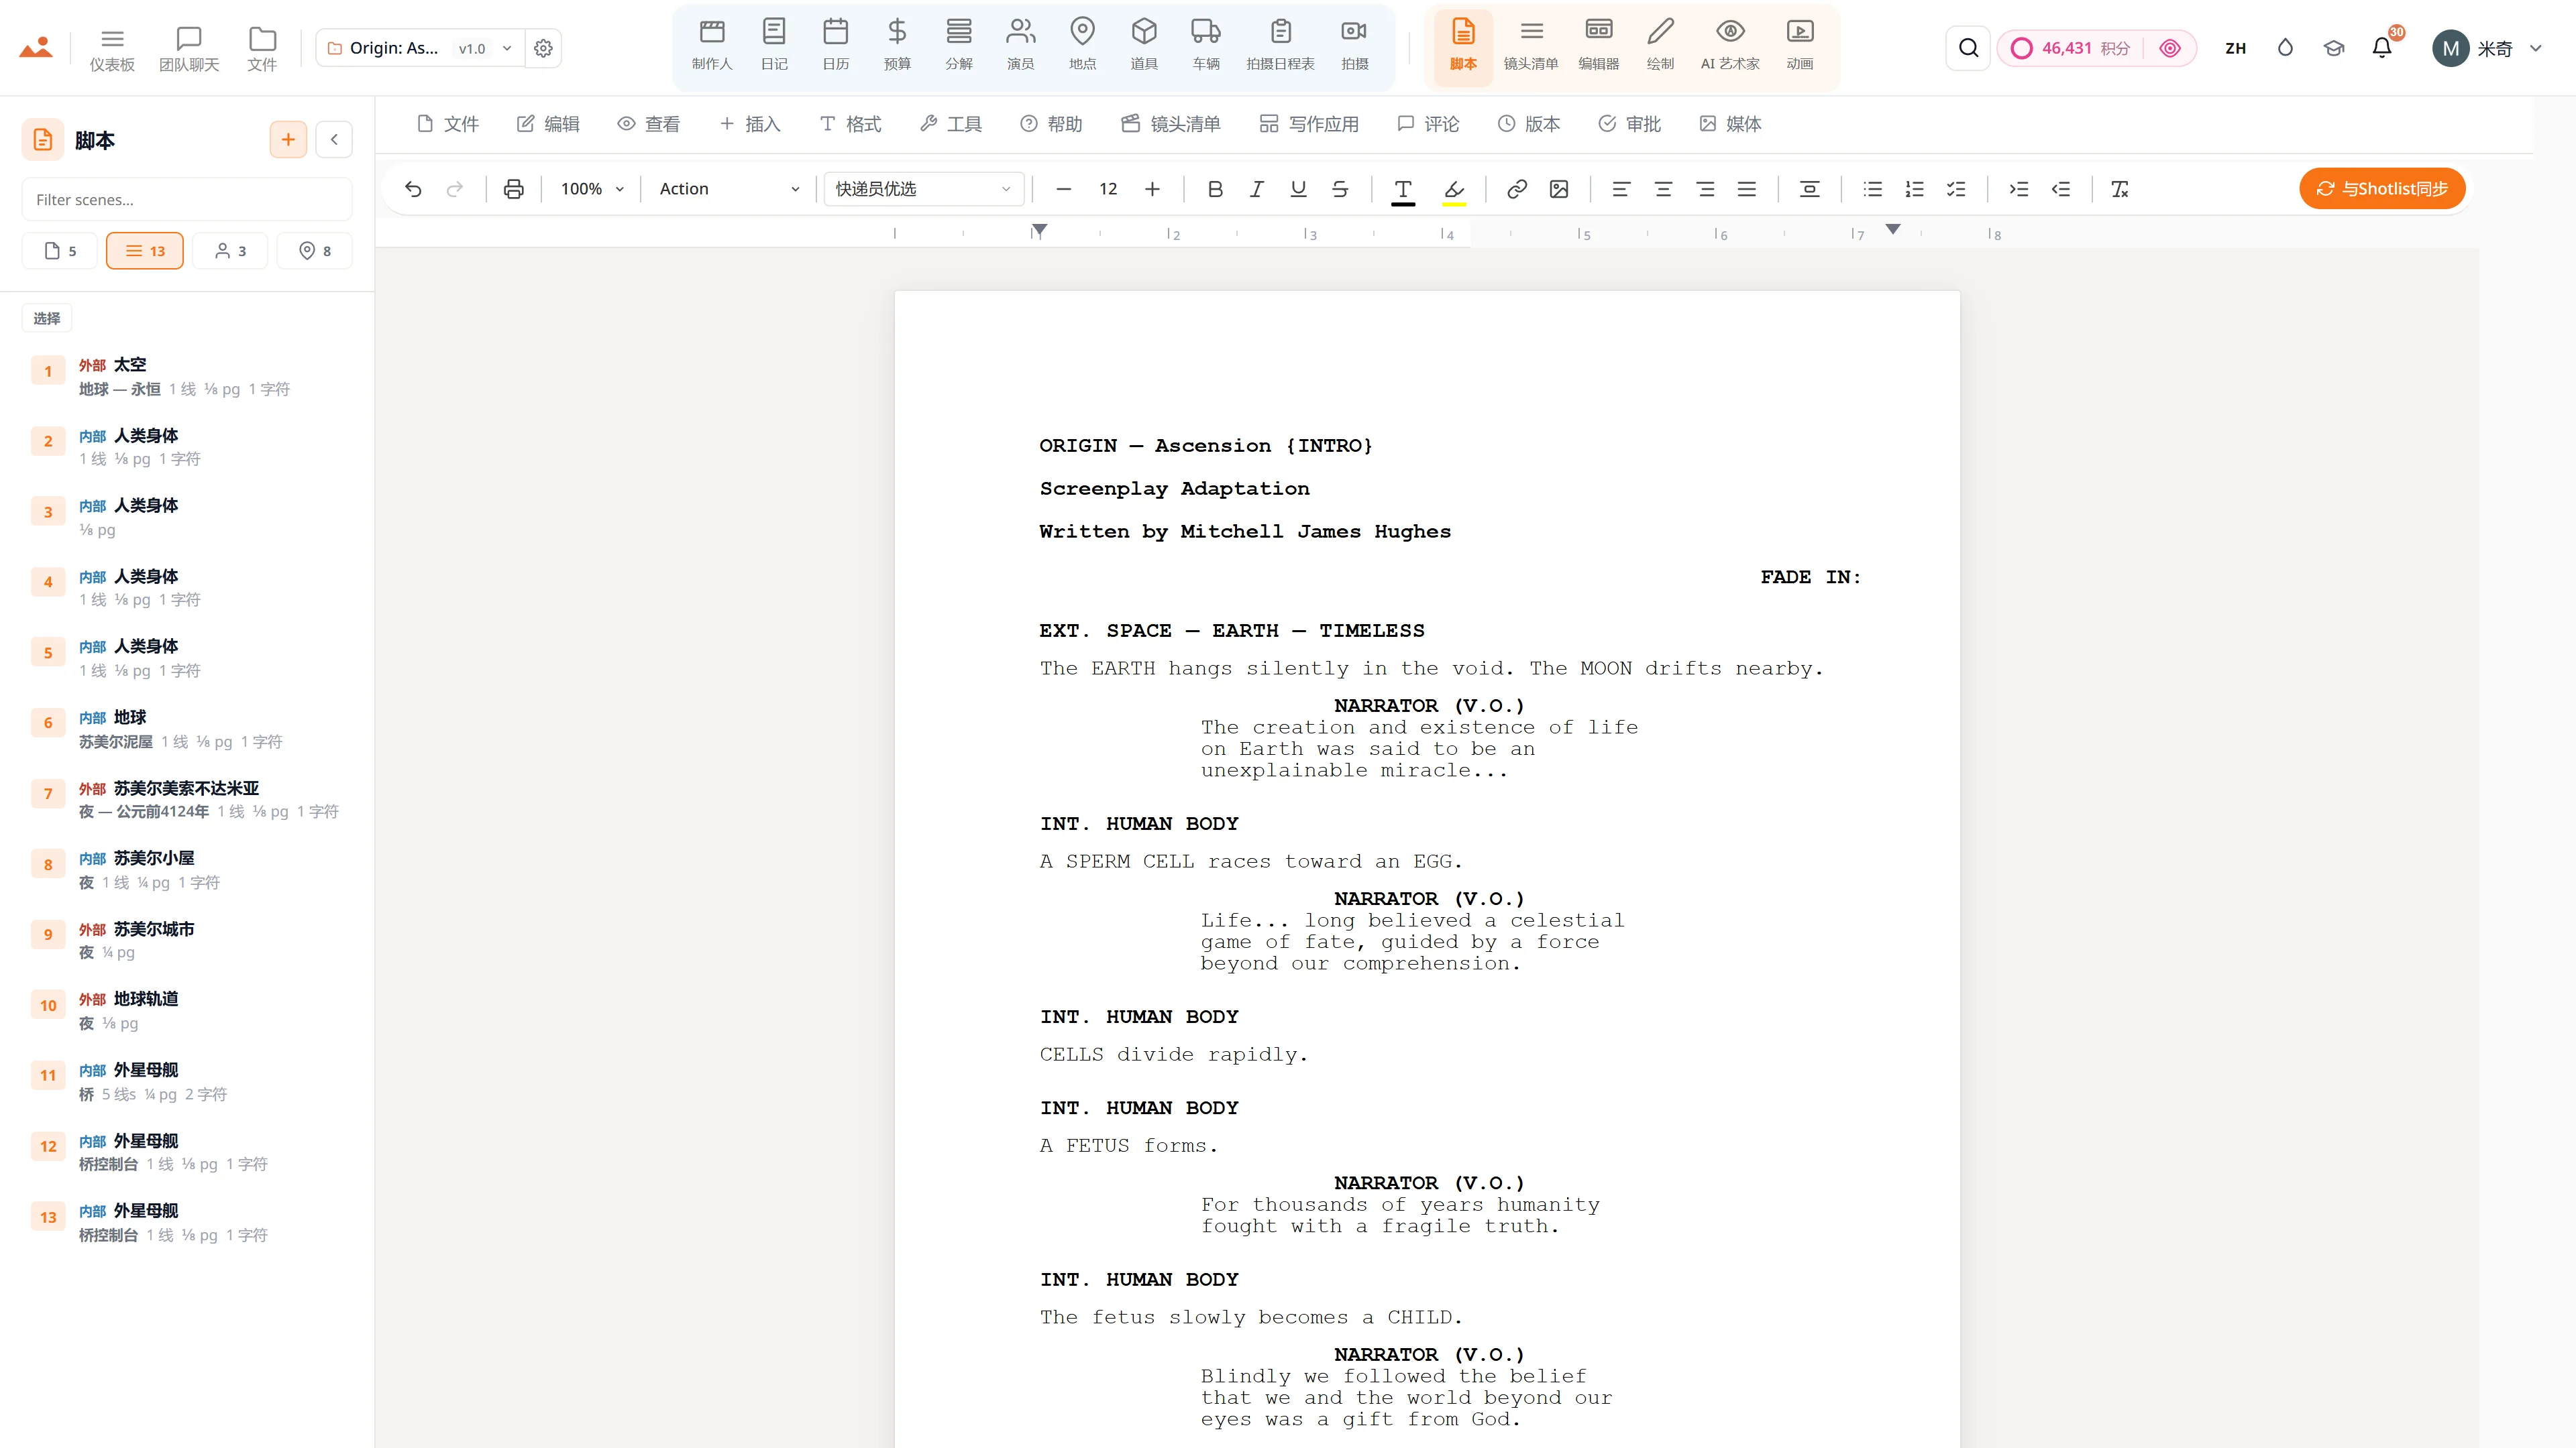This screenshot has height=1448, width=2576.
Task: Click the Filter scenes input field
Action: 187,200
